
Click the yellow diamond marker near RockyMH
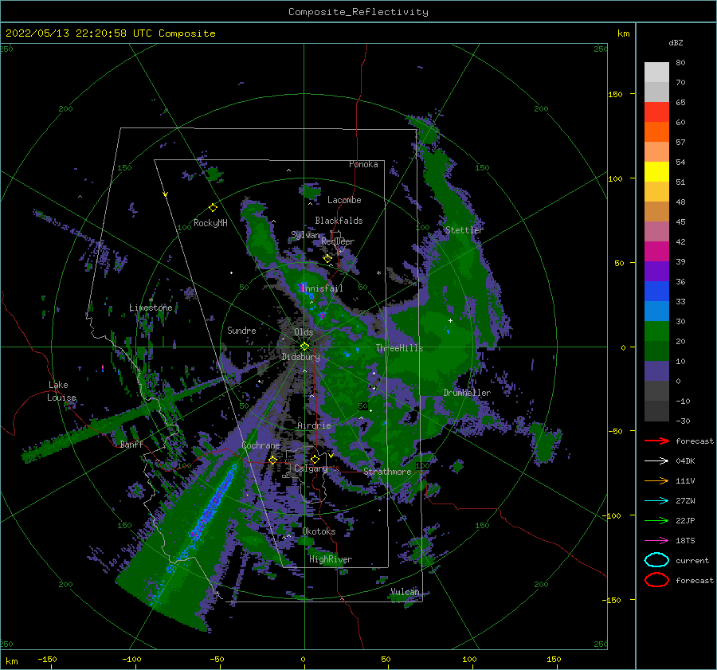coord(213,208)
